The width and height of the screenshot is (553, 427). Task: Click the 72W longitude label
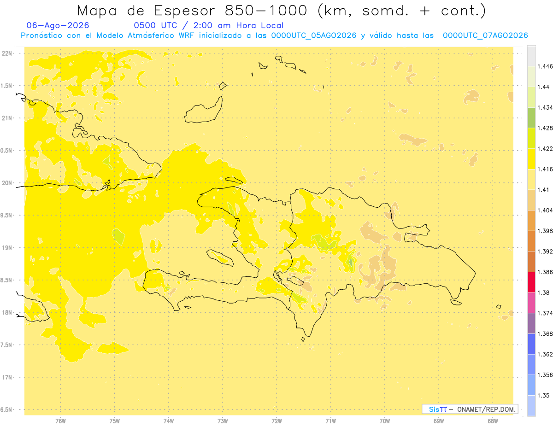pyautogui.click(x=276, y=421)
